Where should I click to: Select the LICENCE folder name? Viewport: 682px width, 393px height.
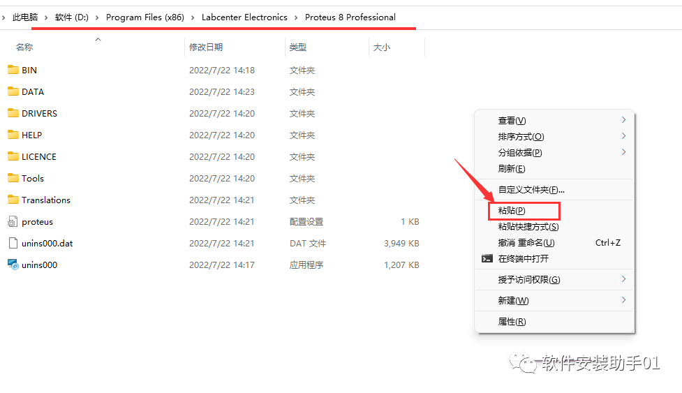39,156
